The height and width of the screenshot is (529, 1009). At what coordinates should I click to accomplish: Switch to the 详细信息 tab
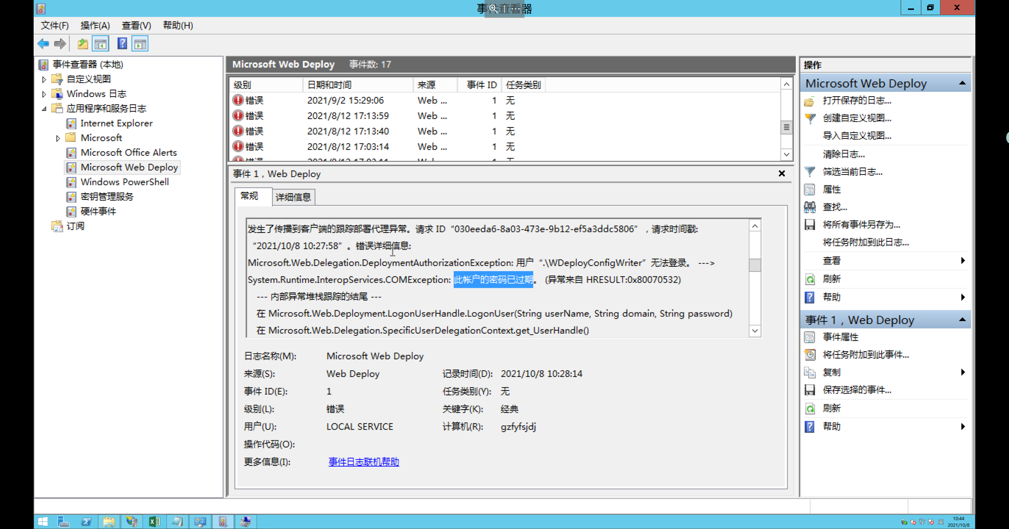pyautogui.click(x=293, y=197)
